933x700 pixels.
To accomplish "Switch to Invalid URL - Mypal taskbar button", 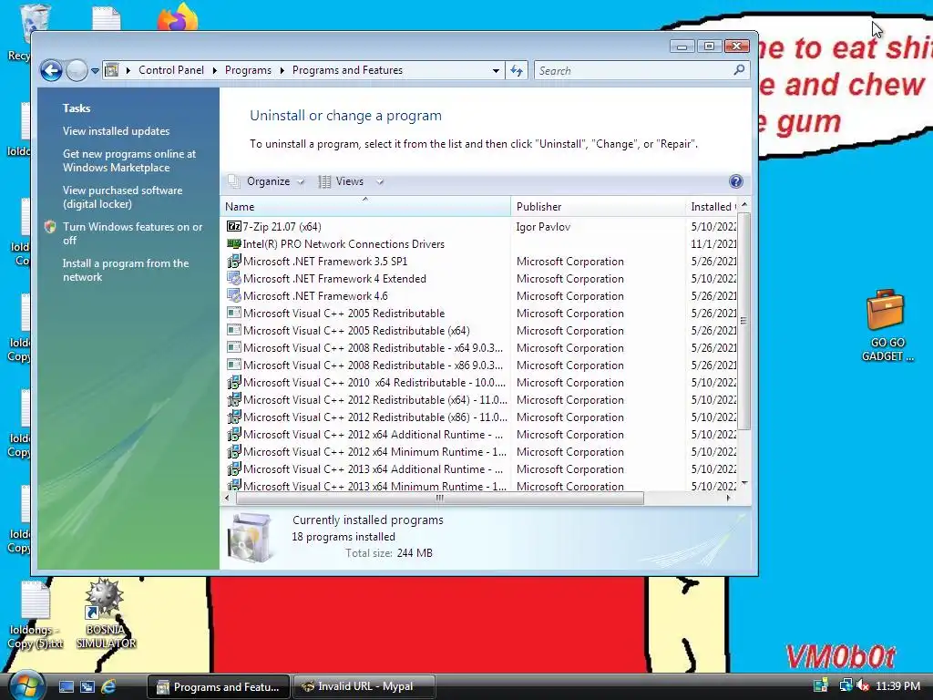I will pos(364,687).
